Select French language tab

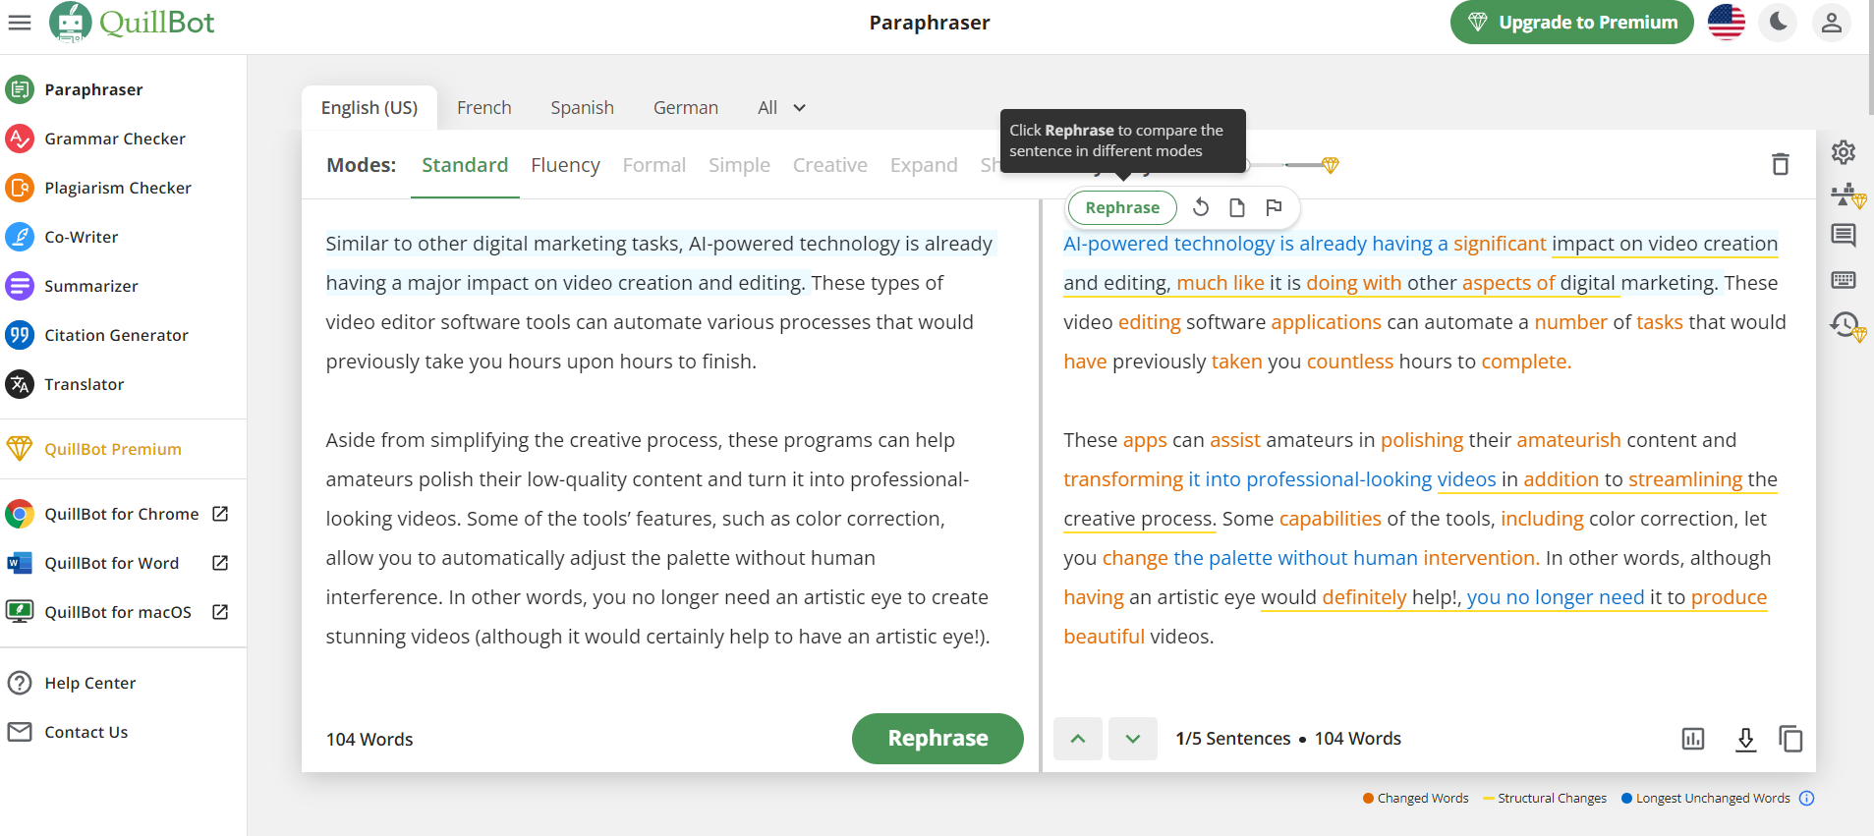pos(483,108)
